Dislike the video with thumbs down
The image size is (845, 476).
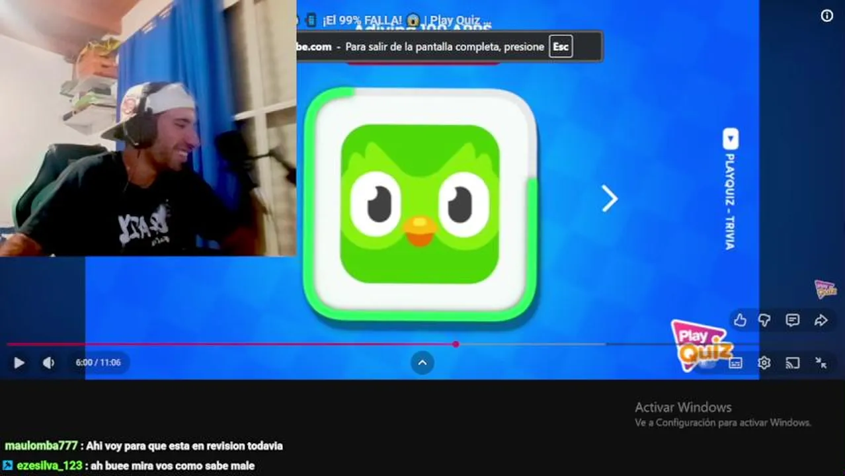coord(764,321)
